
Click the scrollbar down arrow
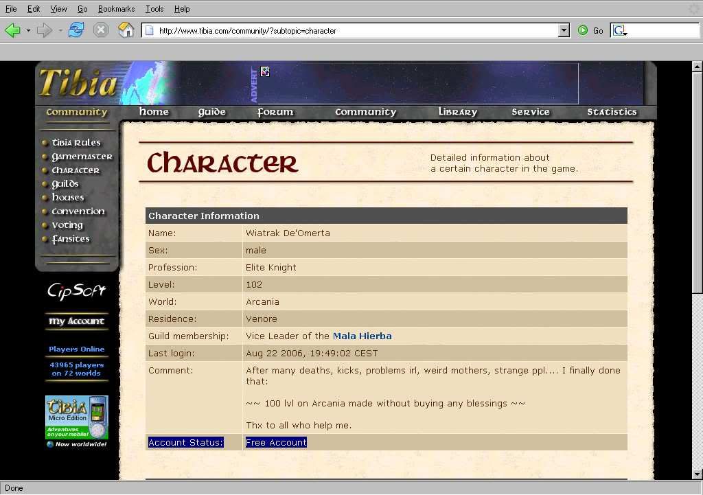698,474
